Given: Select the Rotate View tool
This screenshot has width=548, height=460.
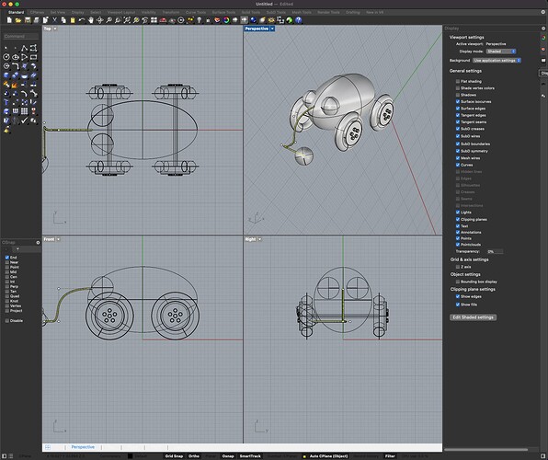Looking at the screenshot, I should (100, 20).
